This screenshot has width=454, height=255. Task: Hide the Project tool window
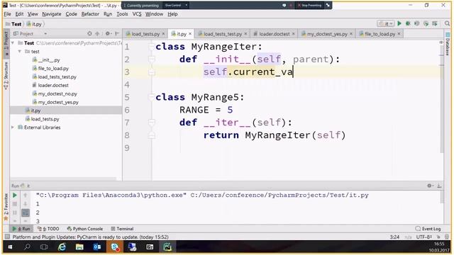click(x=117, y=34)
